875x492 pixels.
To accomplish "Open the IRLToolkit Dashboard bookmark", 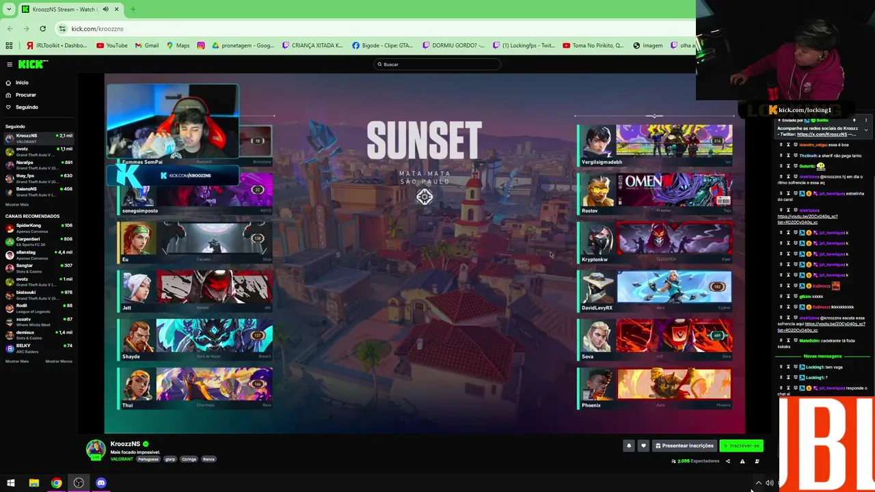I will (x=57, y=46).
